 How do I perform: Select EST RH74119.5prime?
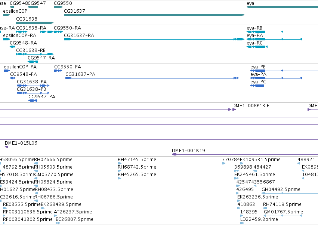[x=265, y=208]
